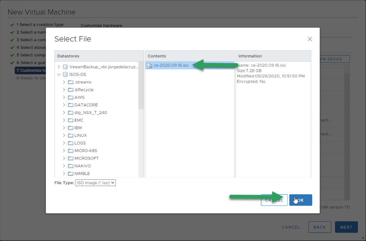The image size is (366, 241).
Task: Click the EMC folder icon
Action: [x=71, y=120]
